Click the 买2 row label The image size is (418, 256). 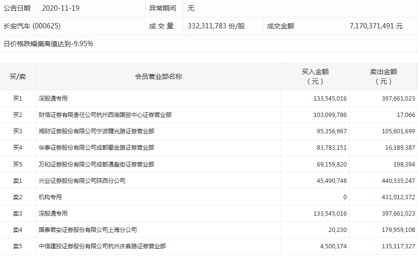coord(18,115)
